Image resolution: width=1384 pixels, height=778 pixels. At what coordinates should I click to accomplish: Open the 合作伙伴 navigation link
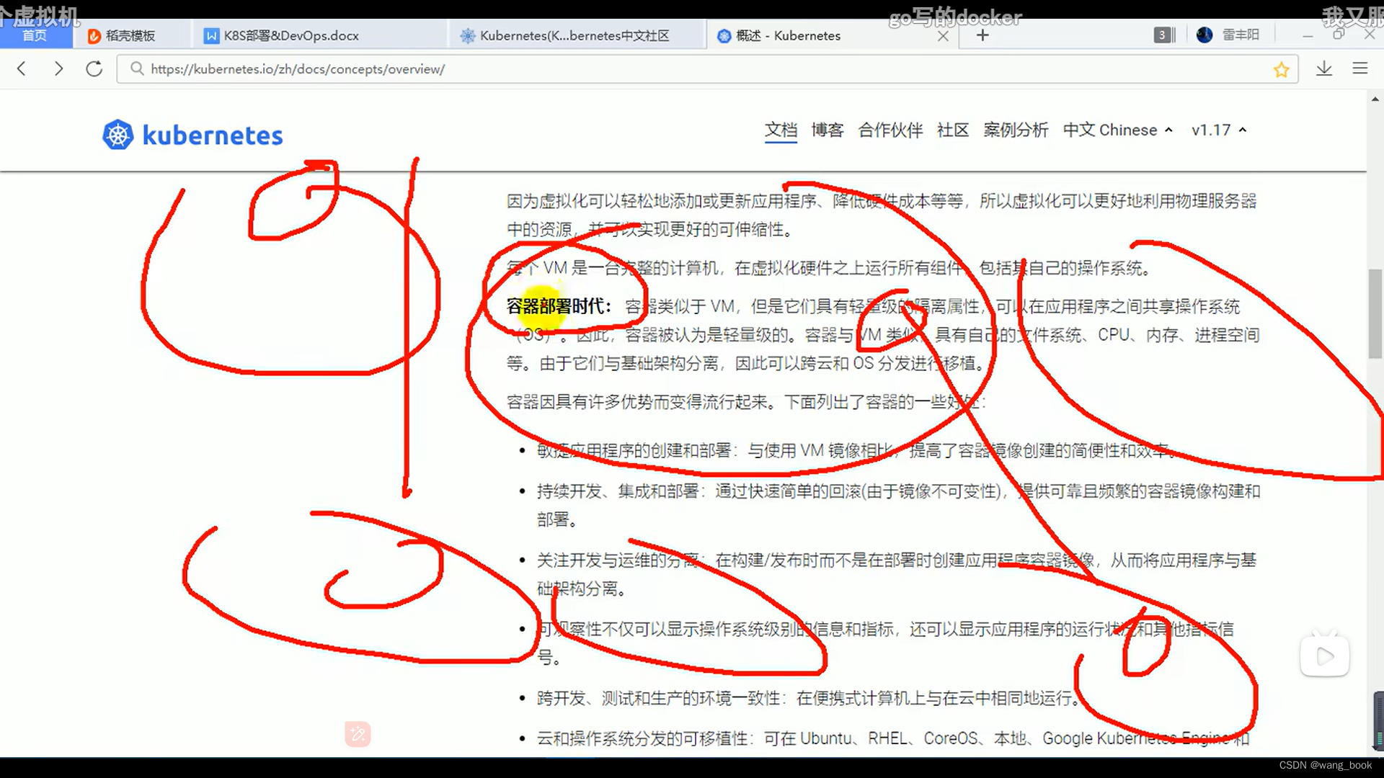pos(890,130)
